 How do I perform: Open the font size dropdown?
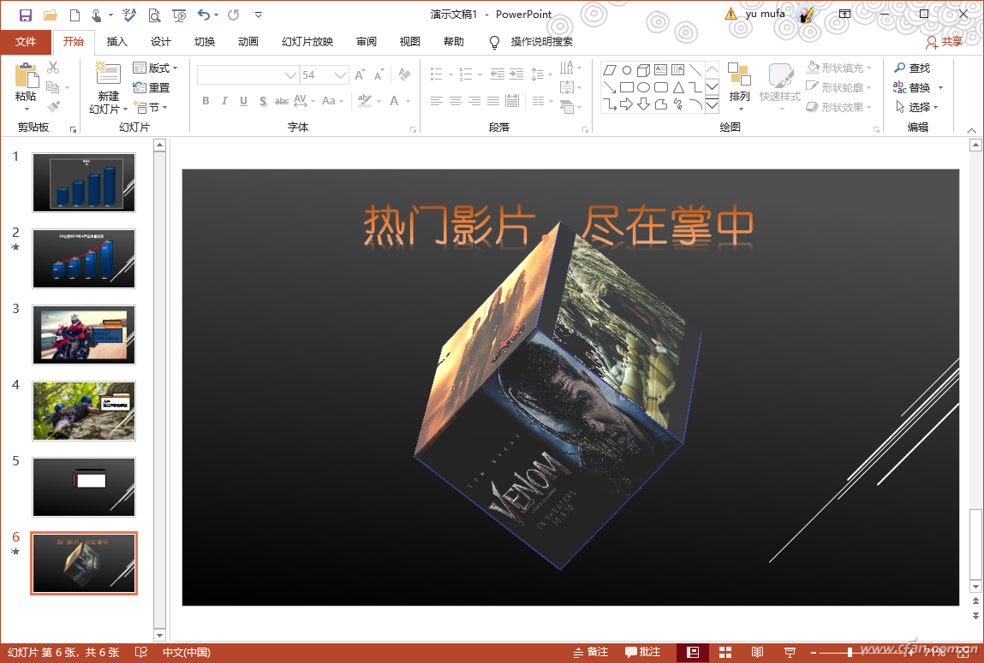click(341, 75)
